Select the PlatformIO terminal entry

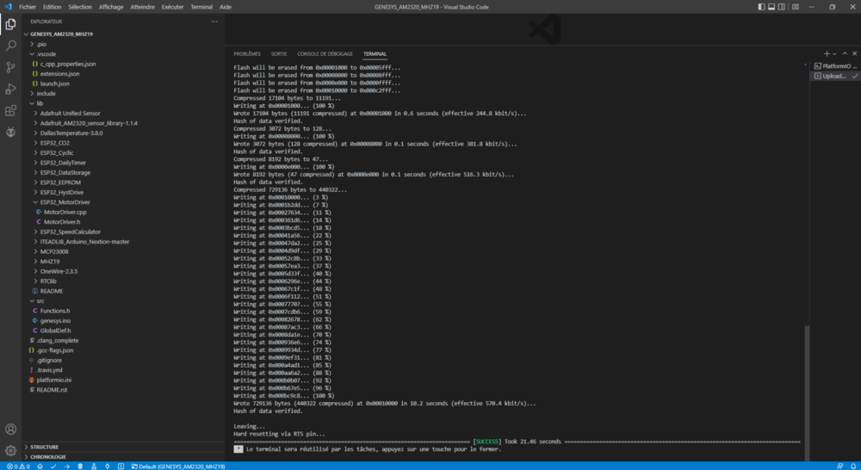(x=834, y=66)
